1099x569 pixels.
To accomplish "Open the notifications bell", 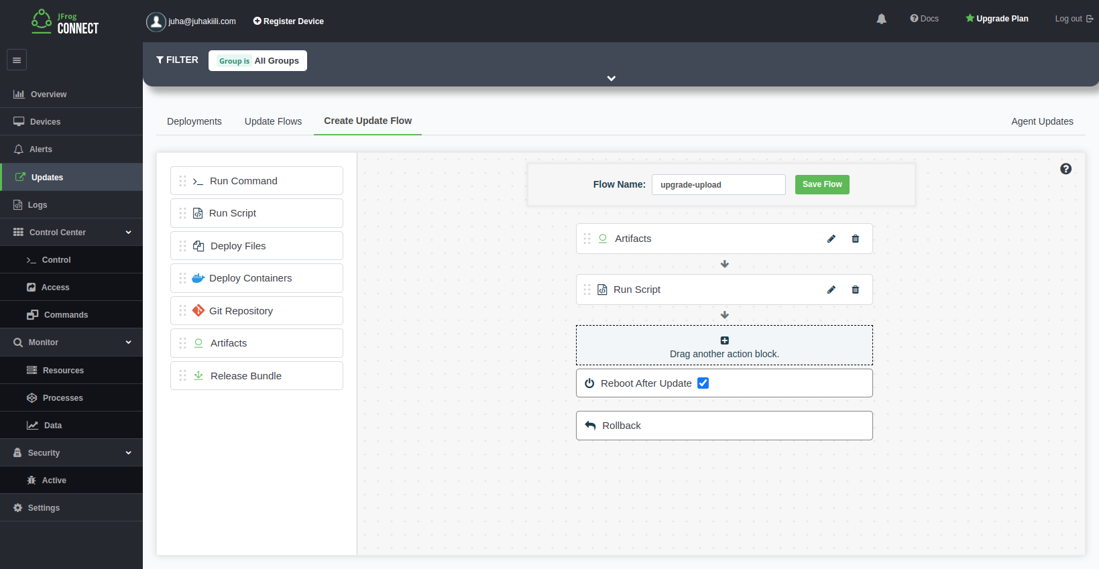I will click(x=881, y=19).
